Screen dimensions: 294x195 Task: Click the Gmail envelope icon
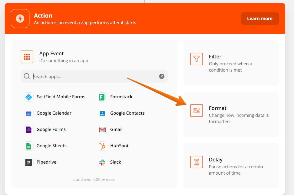102,130
